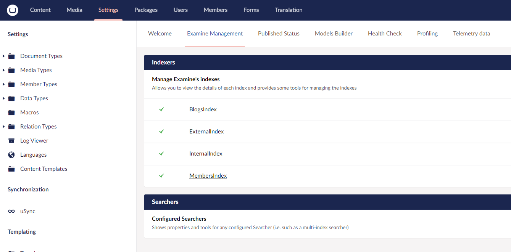The width and height of the screenshot is (511, 252).
Task: Open the Members section
Action: 216,10
